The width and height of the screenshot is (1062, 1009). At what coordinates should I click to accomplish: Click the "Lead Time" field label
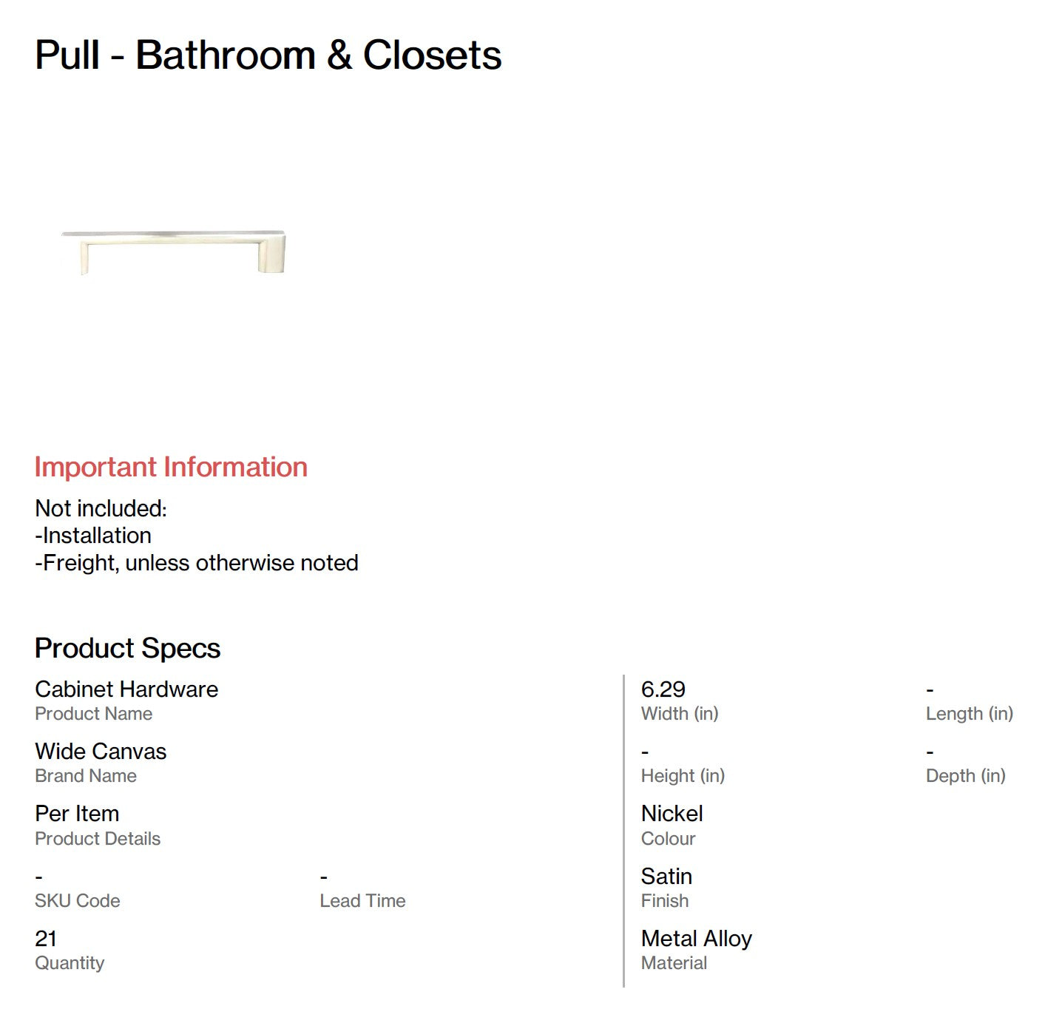(362, 901)
